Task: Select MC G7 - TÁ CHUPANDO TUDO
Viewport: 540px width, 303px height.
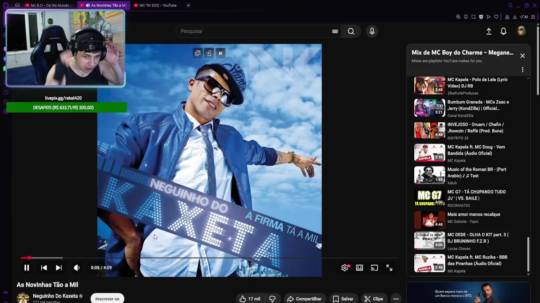Action: pyautogui.click(x=467, y=198)
